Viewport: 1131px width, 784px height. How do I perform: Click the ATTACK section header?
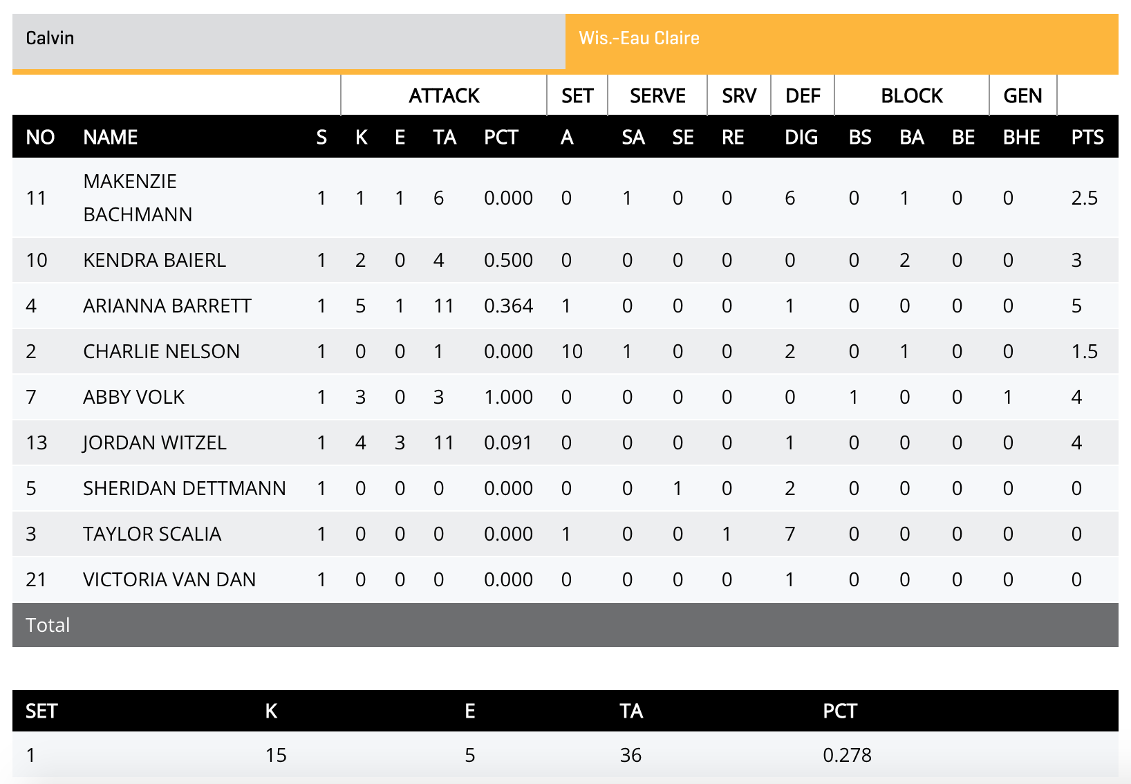[445, 95]
